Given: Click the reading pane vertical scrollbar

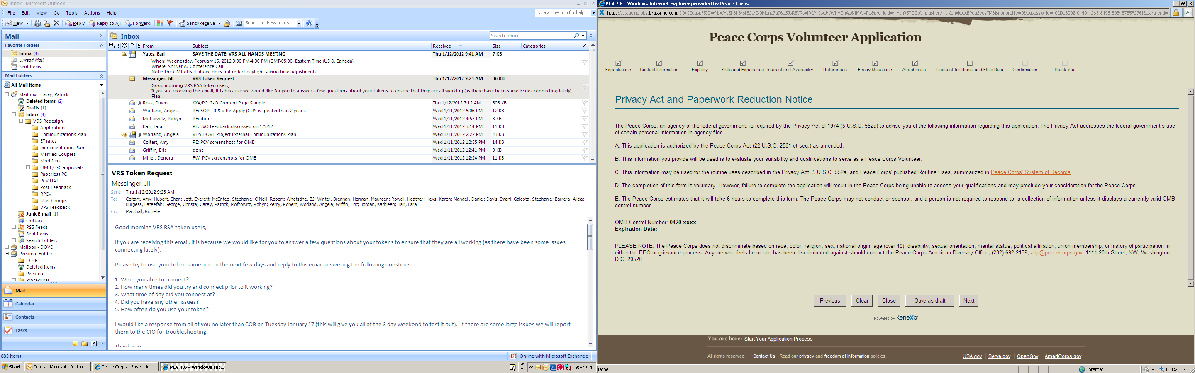Looking at the screenshot, I should click(x=590, y=282).
